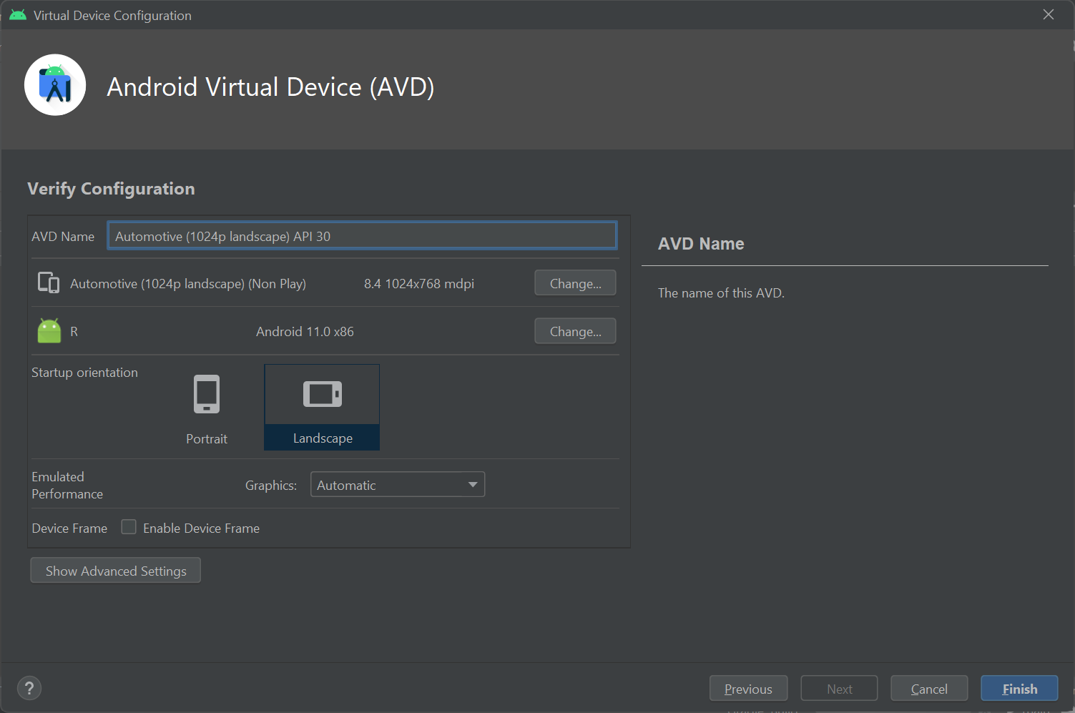Click the 'Graphics:' label
Screen dimensions: 1075x713
click(x=271, y=486)
